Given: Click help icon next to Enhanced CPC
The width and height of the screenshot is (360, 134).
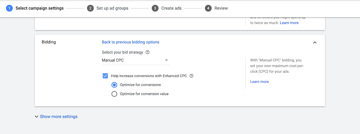Looking at the screenshot, I should click(191, 76).
